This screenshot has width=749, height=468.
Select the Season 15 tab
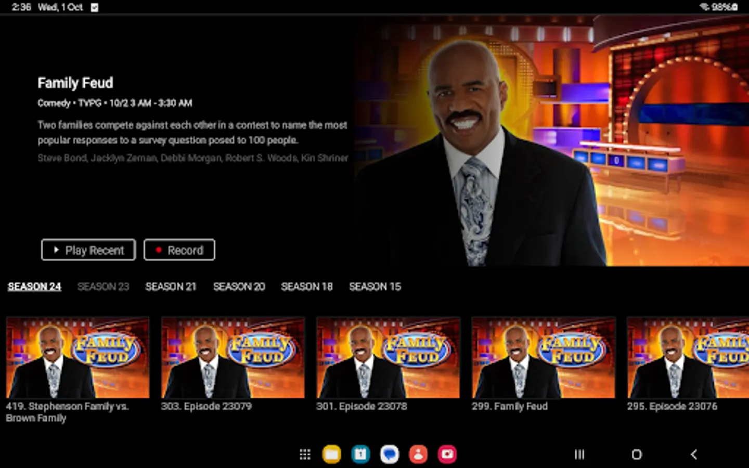point(375,287)
